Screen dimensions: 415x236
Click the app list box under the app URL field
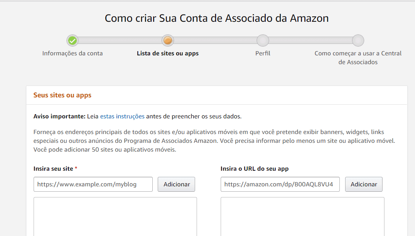click(x=302, y=216)
